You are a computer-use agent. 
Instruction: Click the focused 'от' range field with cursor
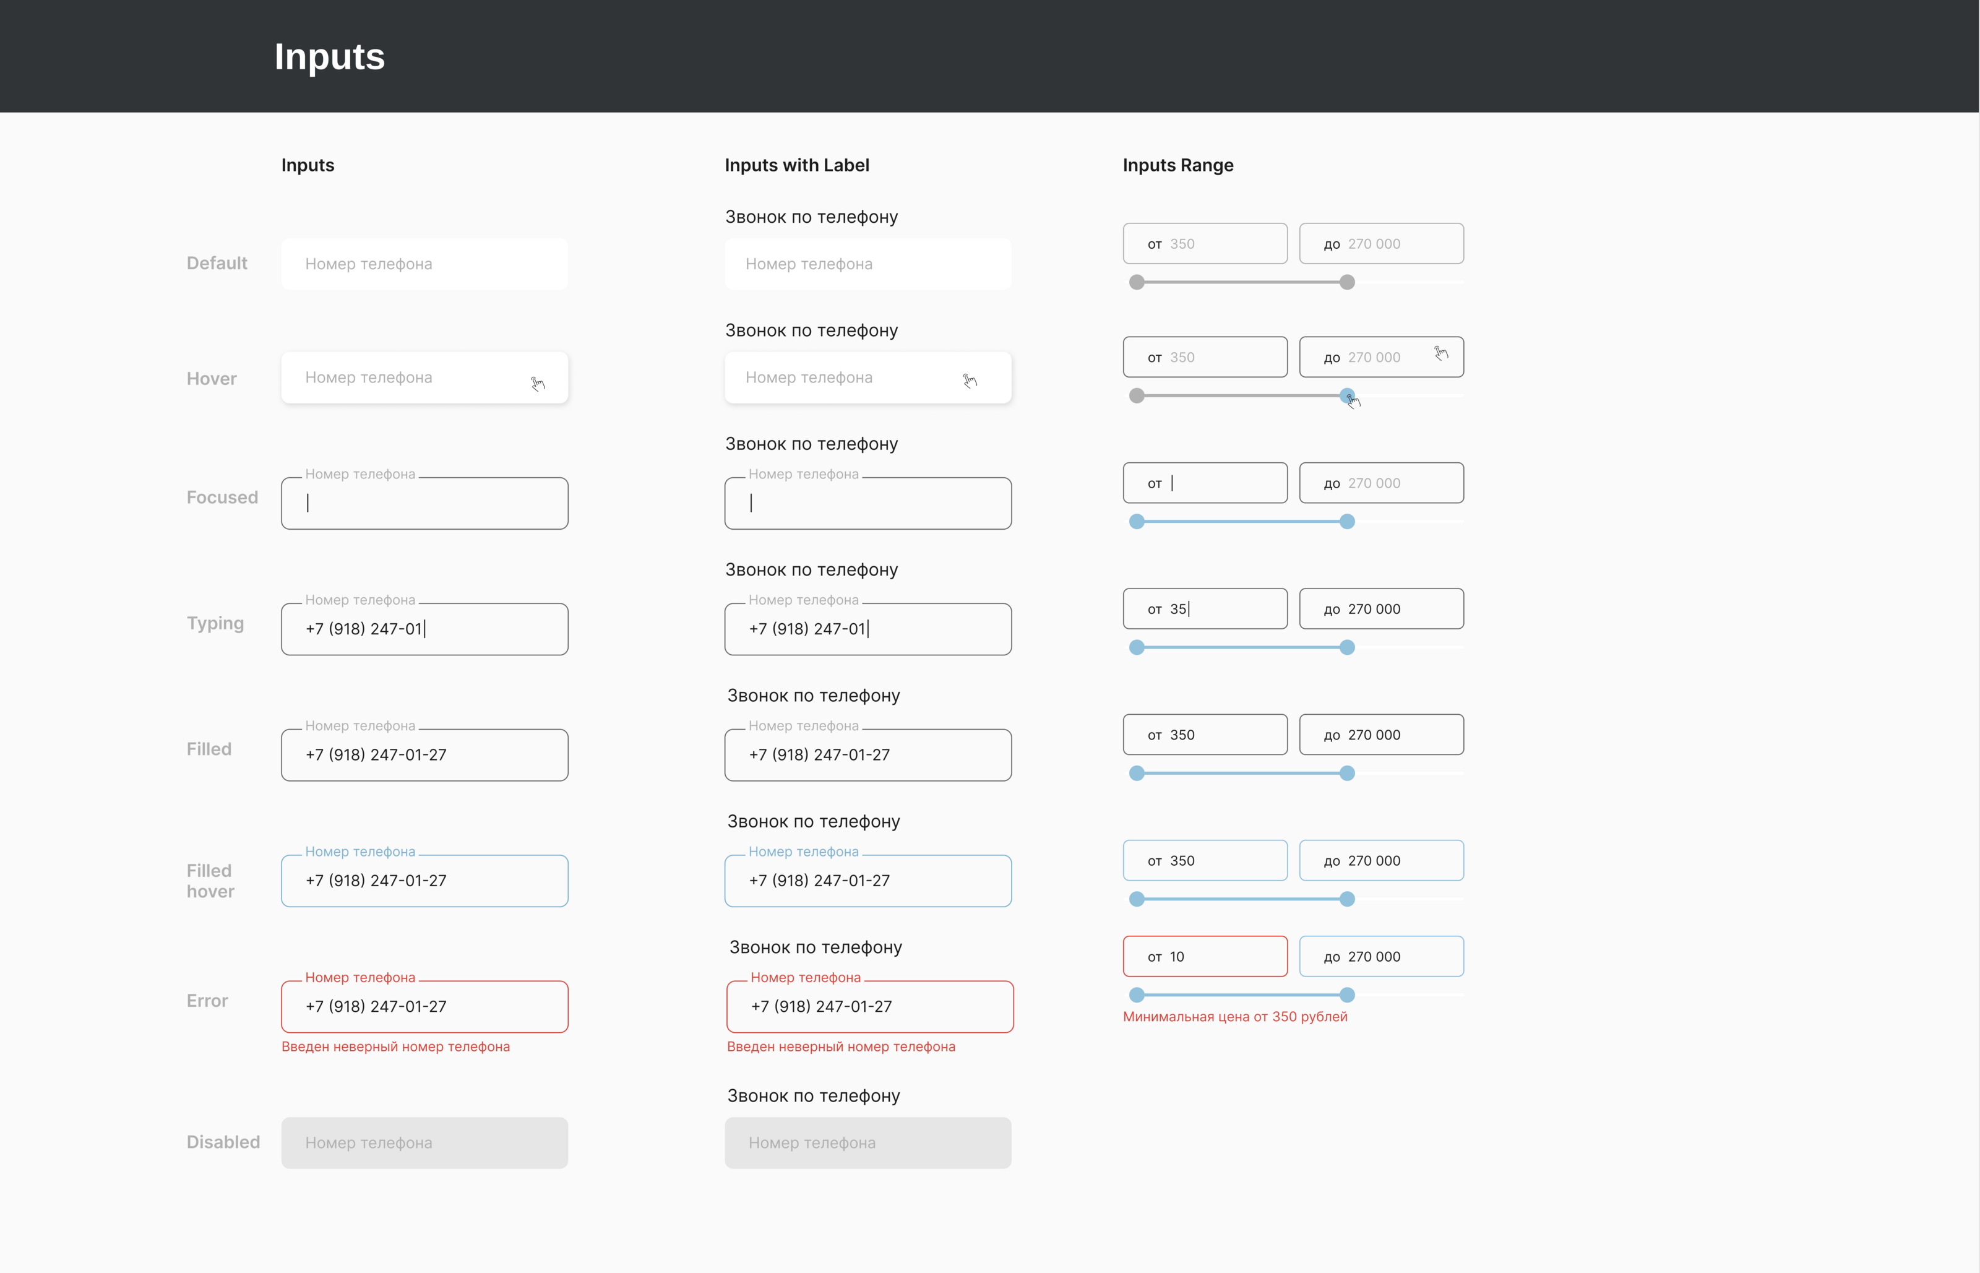coord(1205,483)
